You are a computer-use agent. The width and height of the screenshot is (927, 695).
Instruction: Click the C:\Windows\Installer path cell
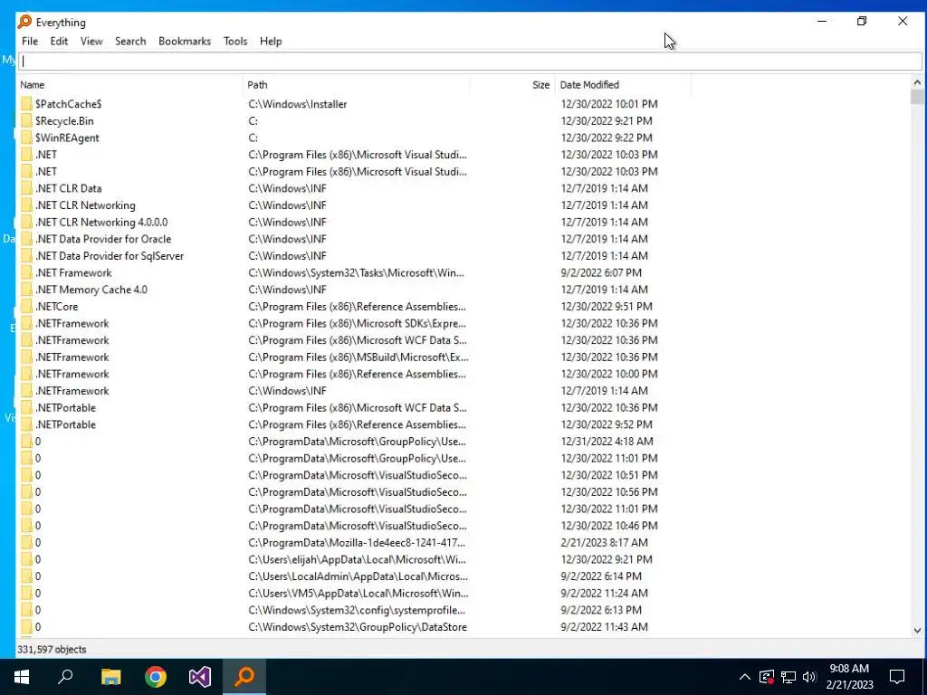point(297,104)
